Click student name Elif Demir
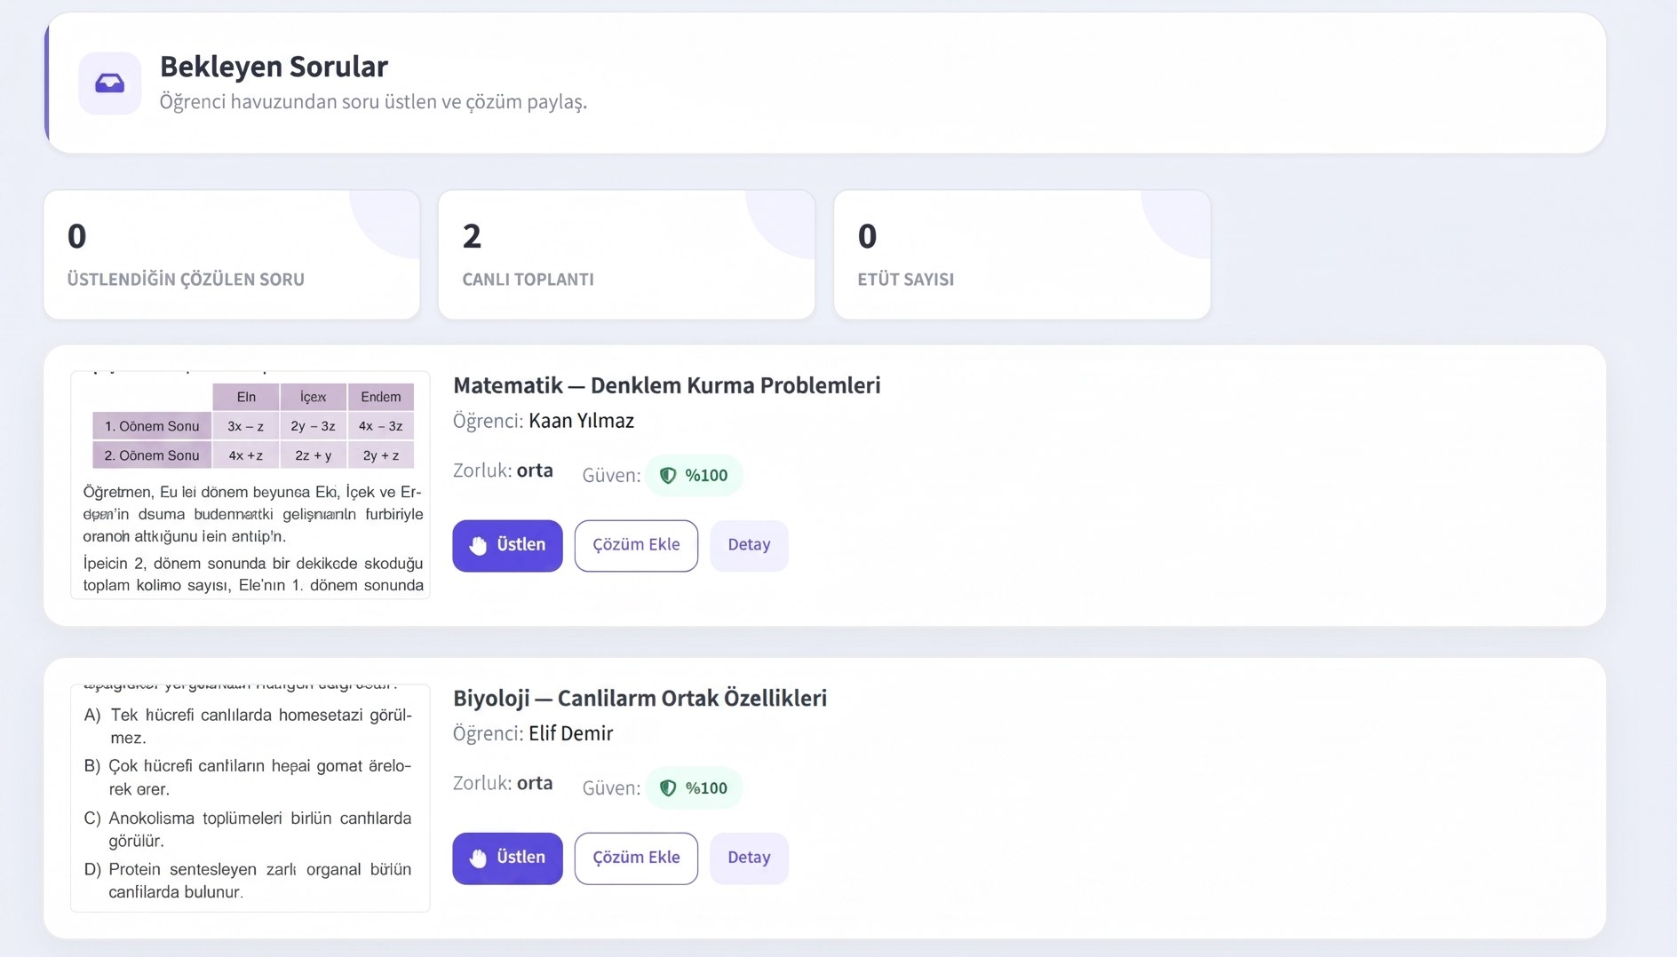 click(570, 733)
